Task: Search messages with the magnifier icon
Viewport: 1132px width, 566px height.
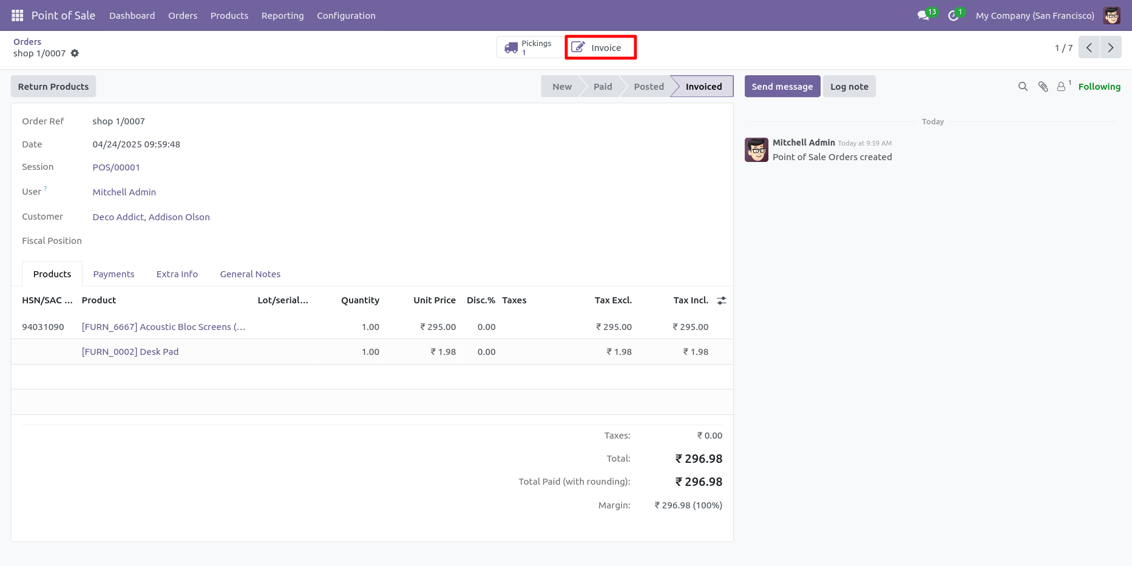Action: click(x=1023, y=87)
